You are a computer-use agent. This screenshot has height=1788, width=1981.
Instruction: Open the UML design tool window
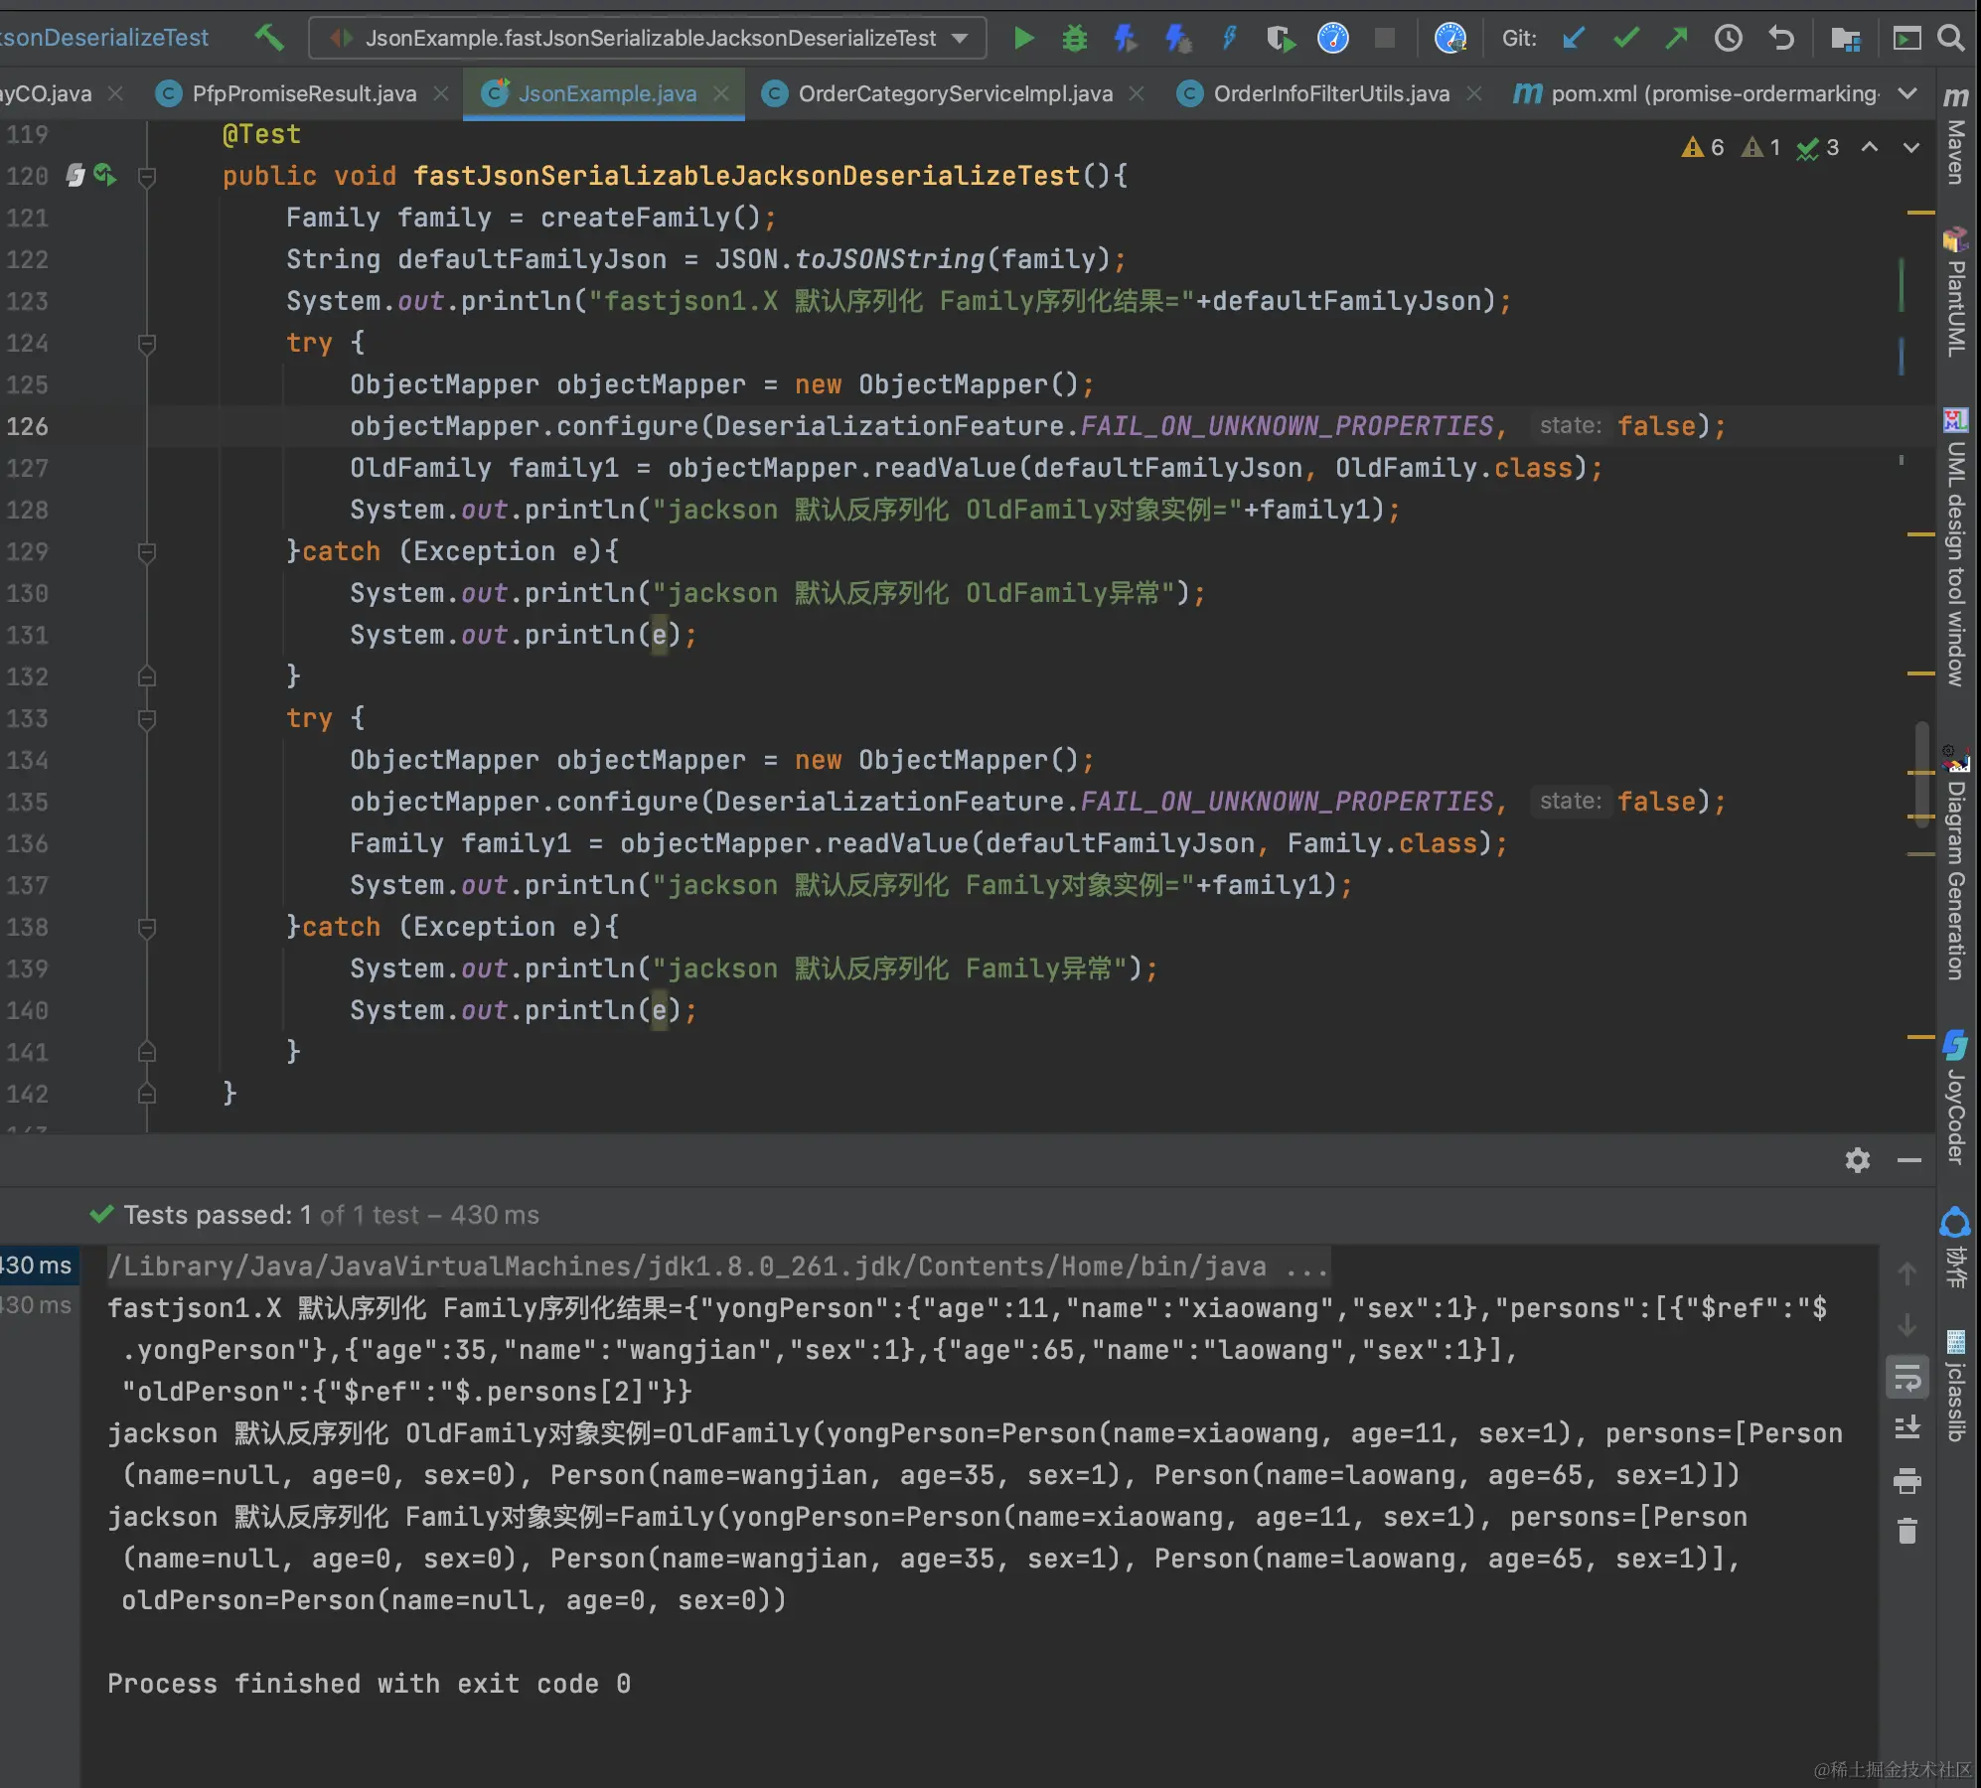pyautogui.click(x=1956, y=546)
